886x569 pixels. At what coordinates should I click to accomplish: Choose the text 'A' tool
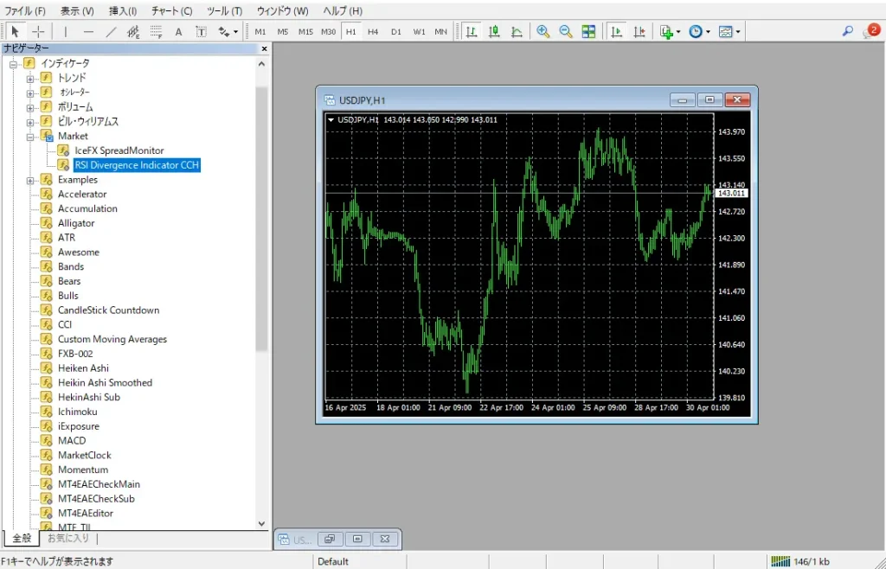pyautogui.click(x=178, y=32)
